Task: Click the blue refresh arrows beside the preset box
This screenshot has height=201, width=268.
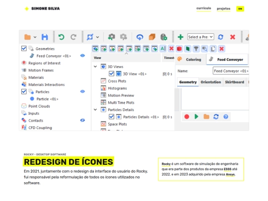Action: click(220, 37)
